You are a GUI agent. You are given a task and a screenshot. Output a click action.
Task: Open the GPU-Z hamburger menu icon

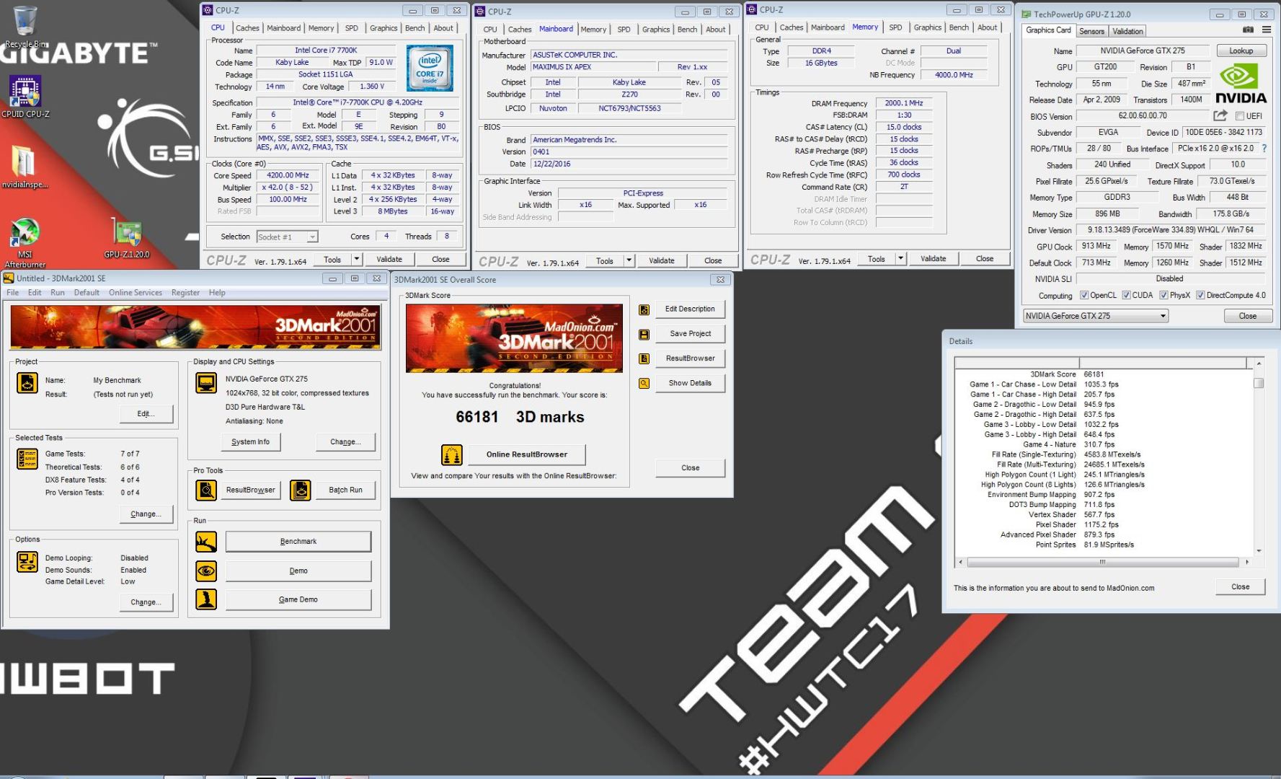(1267, 30)
